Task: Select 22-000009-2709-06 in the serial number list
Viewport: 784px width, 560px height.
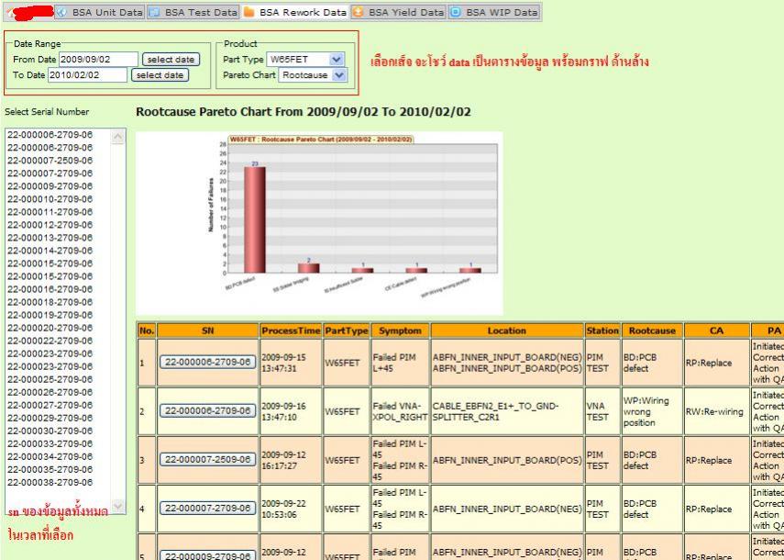Action: 50,186
